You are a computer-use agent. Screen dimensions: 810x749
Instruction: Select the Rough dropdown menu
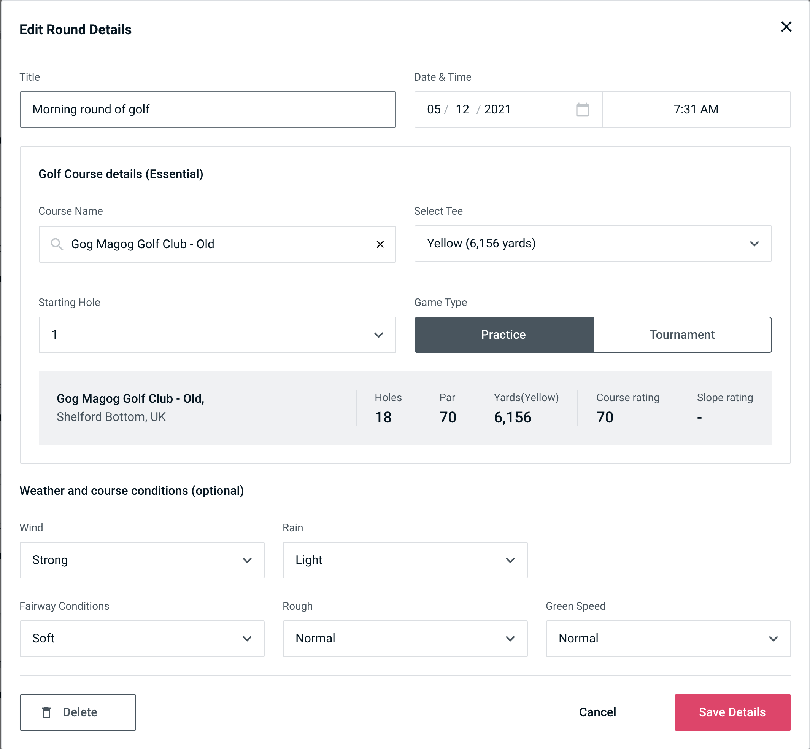pos(405,638)
